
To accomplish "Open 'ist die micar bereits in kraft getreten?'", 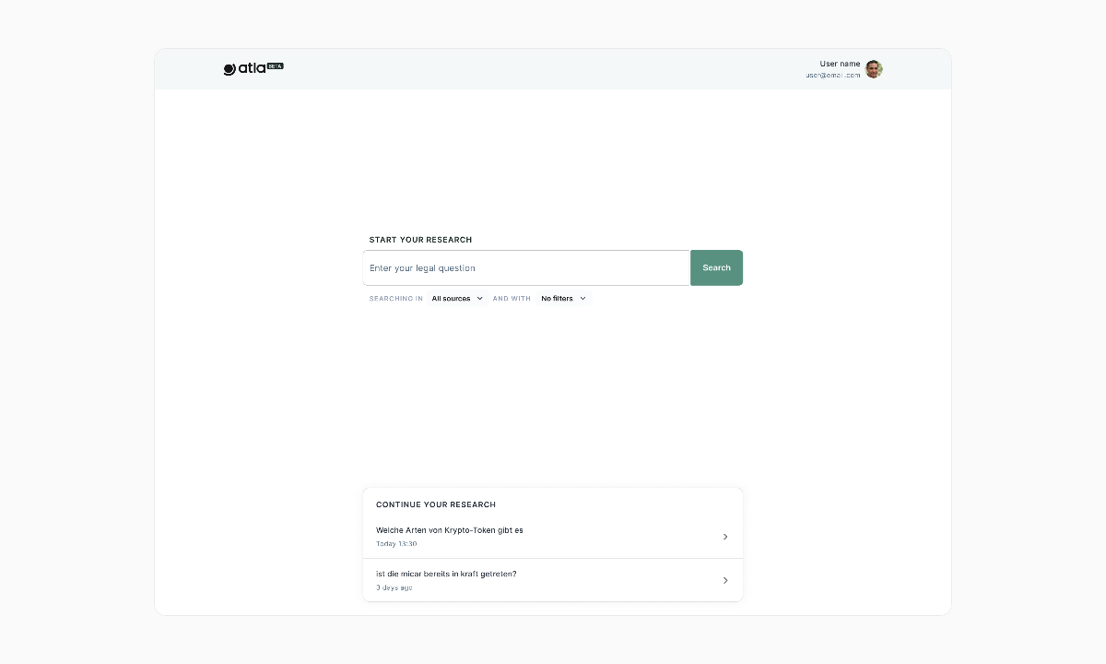I will pos(446,574).
